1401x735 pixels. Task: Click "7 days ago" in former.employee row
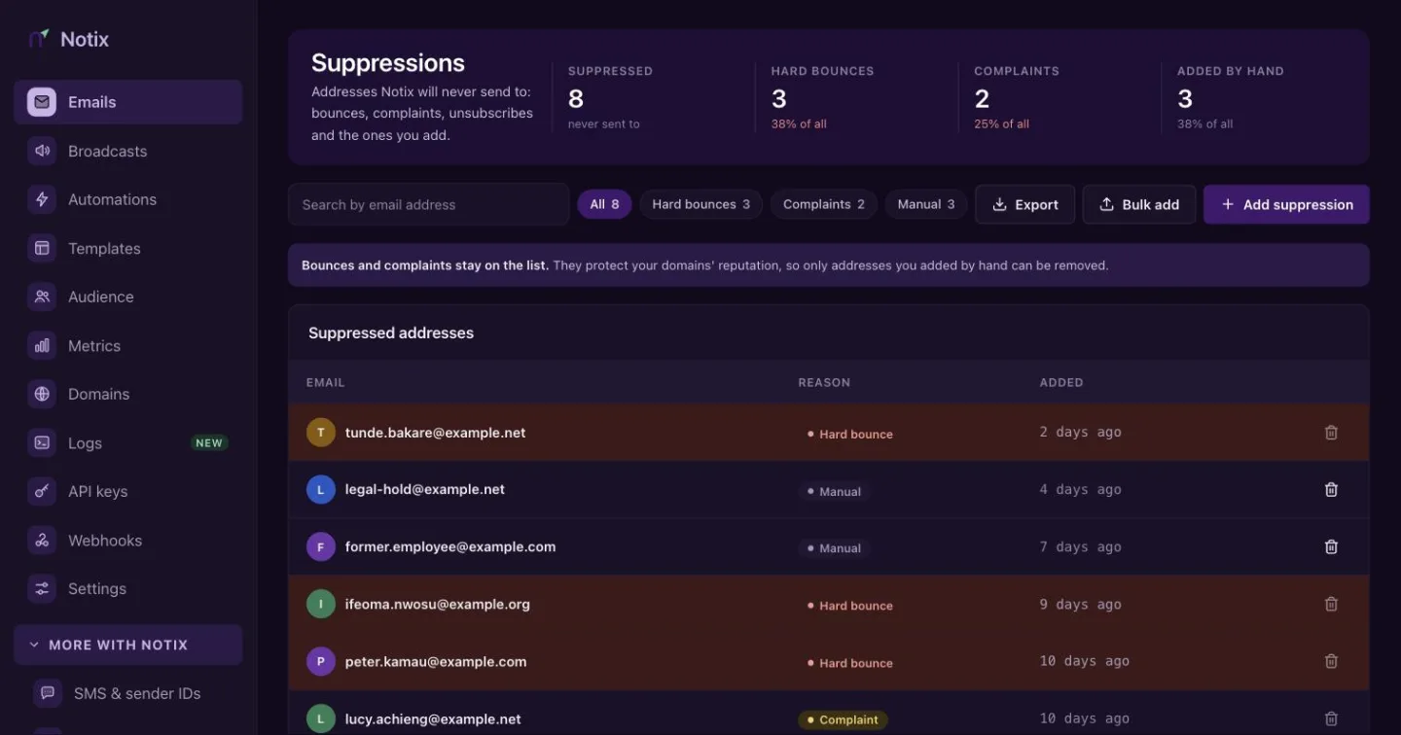(1080, 547)
